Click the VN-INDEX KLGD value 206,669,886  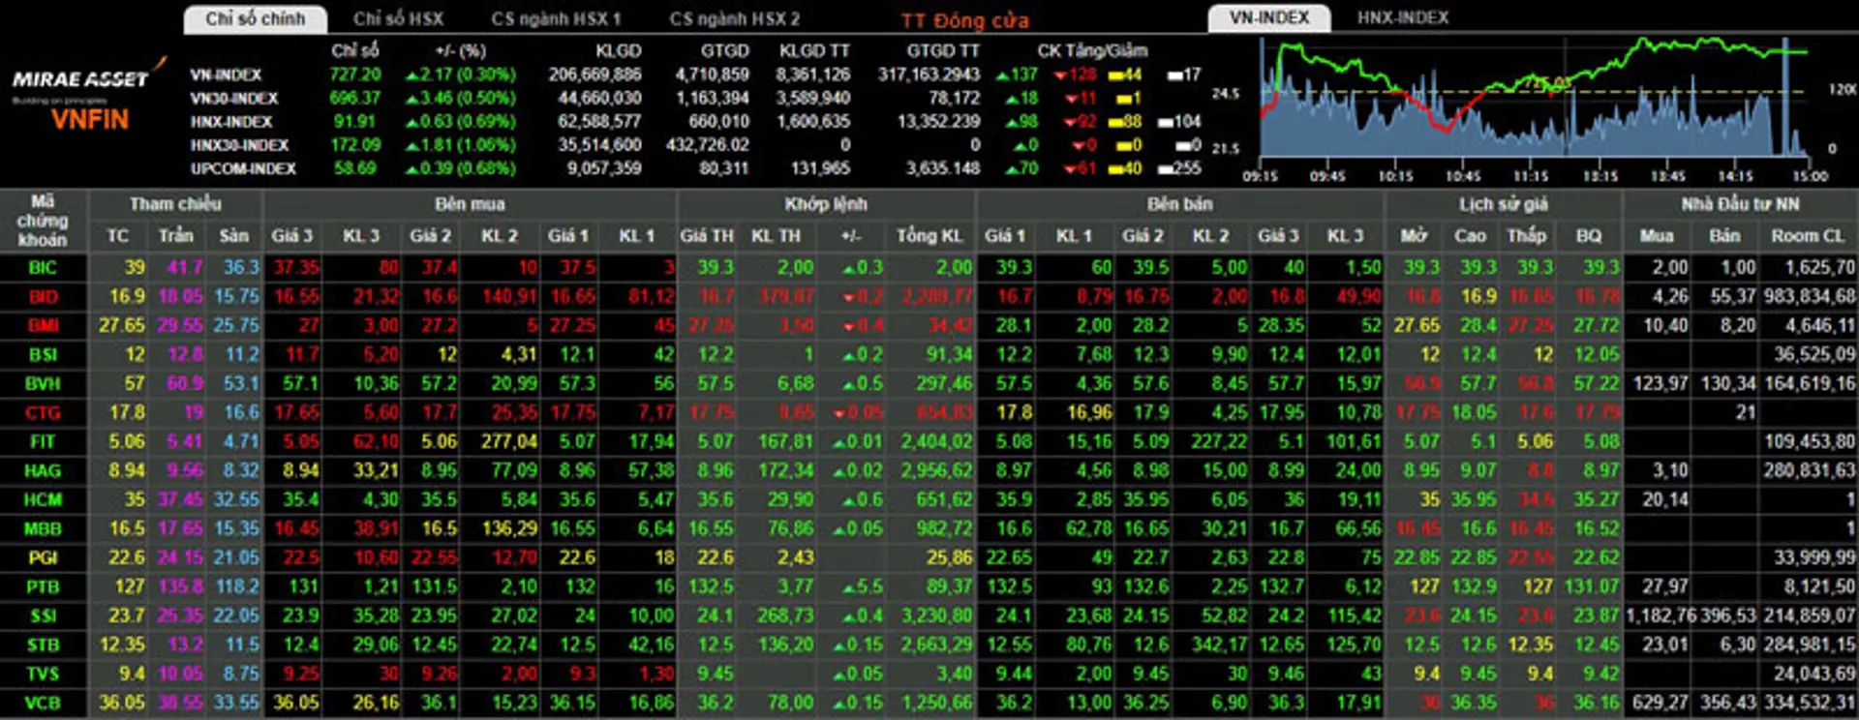pyautogui.click(x=594, y=75)
